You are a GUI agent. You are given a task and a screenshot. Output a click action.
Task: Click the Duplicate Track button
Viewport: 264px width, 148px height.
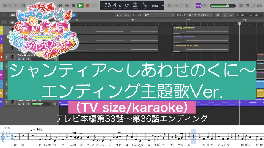(x=12, y=22)
